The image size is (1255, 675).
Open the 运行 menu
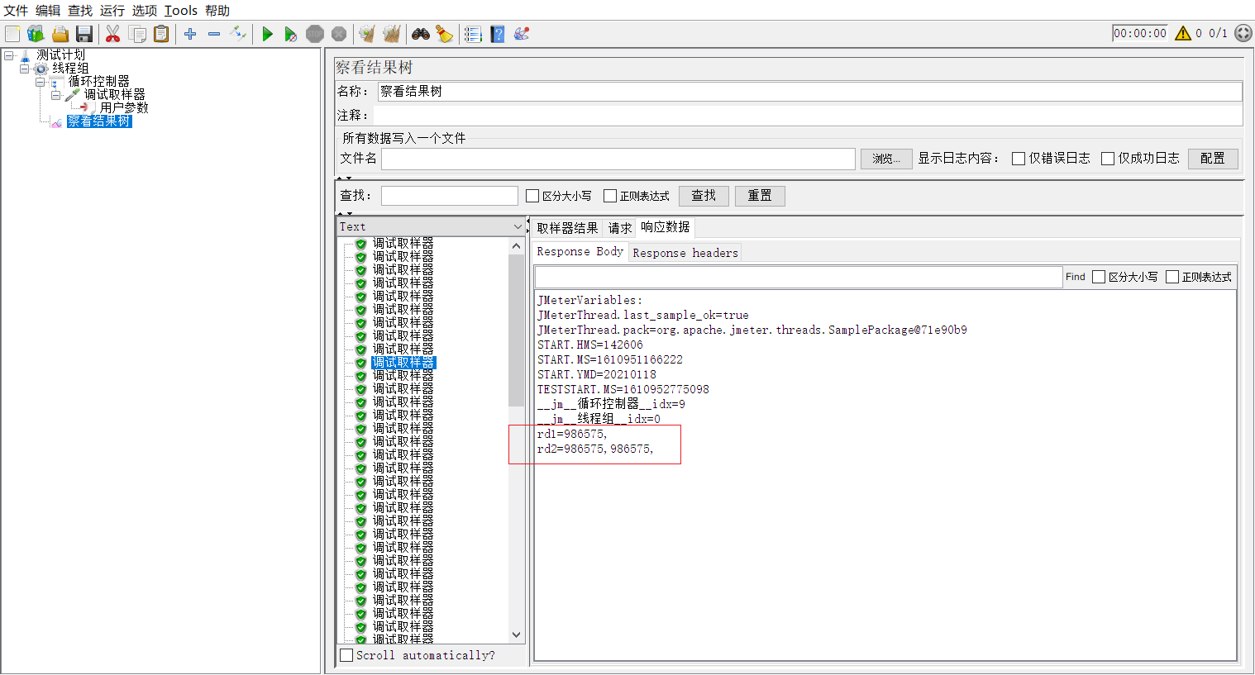112,11
